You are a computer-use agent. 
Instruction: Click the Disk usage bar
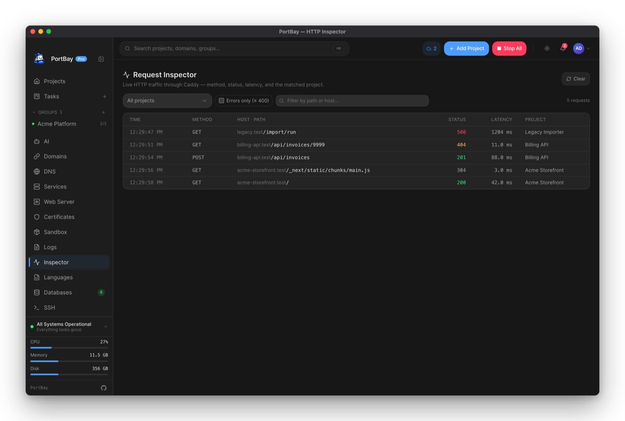pos(69,375)
